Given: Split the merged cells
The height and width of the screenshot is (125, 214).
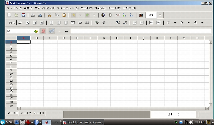Looking at the screenshot, I should [87, 23].
